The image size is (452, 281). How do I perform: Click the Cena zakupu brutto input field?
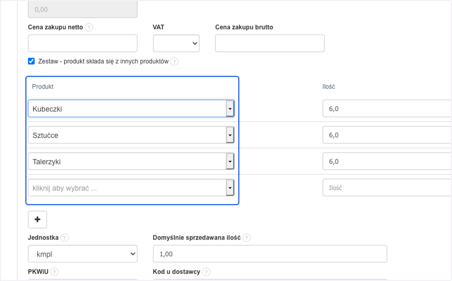point(270,43)
